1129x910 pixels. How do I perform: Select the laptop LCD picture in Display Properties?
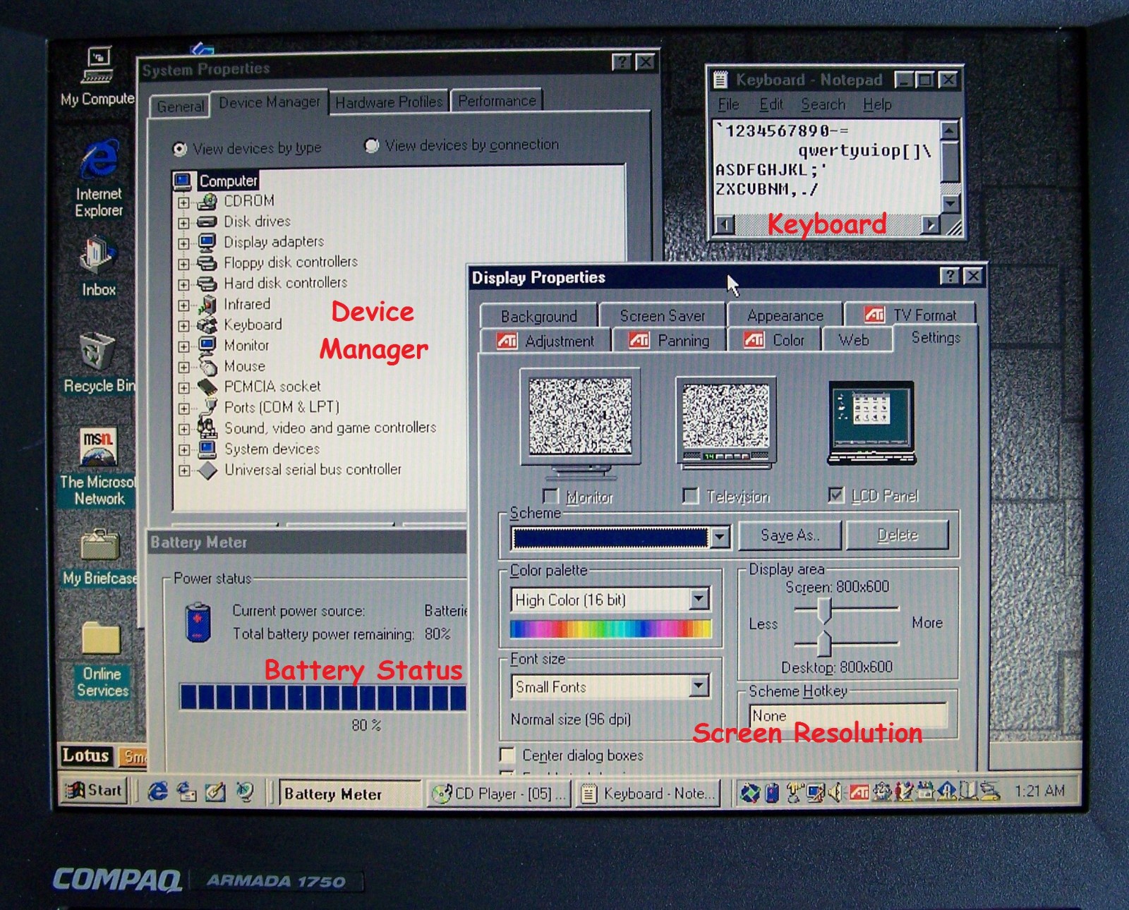point(872,423)
